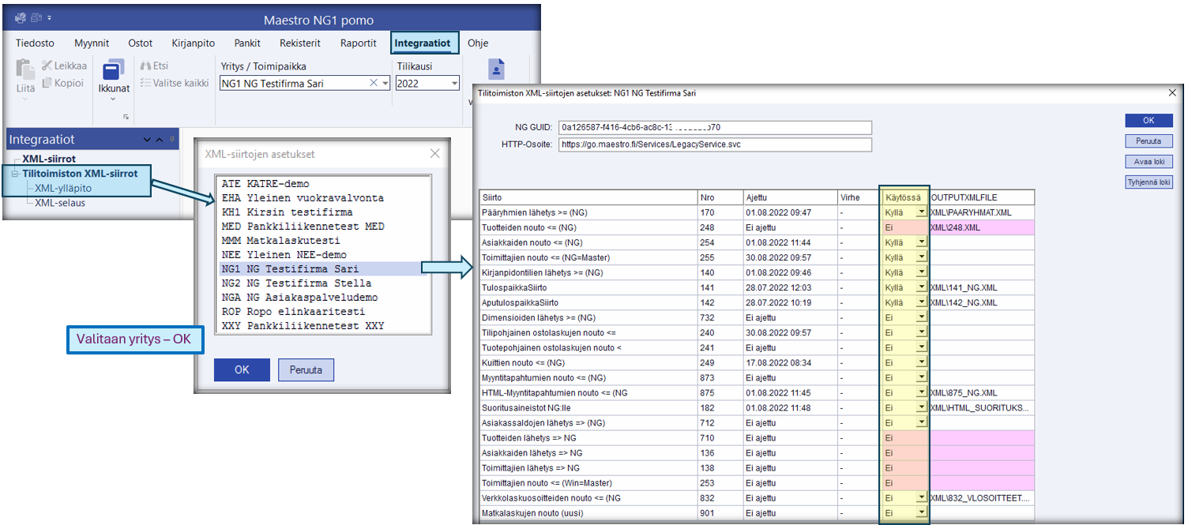The width and height of the screenshot is (1188, 525).
Task: Pin the Integraatiot panel
Action: [x=171, y=140]
